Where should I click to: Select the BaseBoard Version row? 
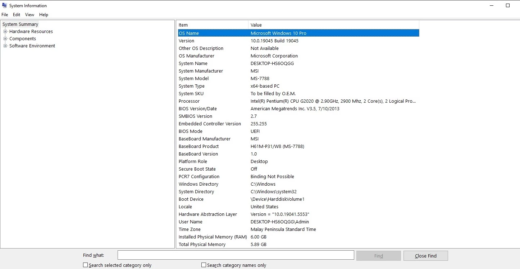pyautogui.click(x=298, y=154)
